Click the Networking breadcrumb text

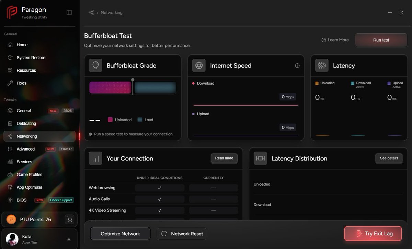tap(112, 13)
